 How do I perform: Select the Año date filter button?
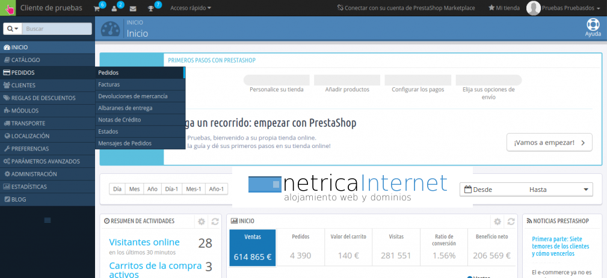click(153, 189)
